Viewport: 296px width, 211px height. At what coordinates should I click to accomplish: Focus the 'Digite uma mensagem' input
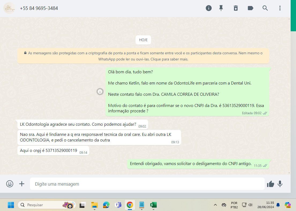tap(147, 184)
